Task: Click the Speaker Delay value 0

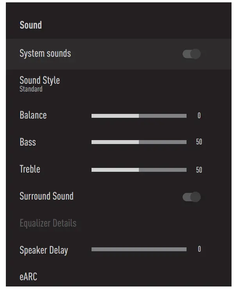Action: point(199,249)
